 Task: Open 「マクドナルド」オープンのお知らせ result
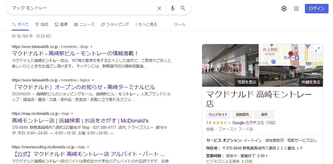[84, 87]
